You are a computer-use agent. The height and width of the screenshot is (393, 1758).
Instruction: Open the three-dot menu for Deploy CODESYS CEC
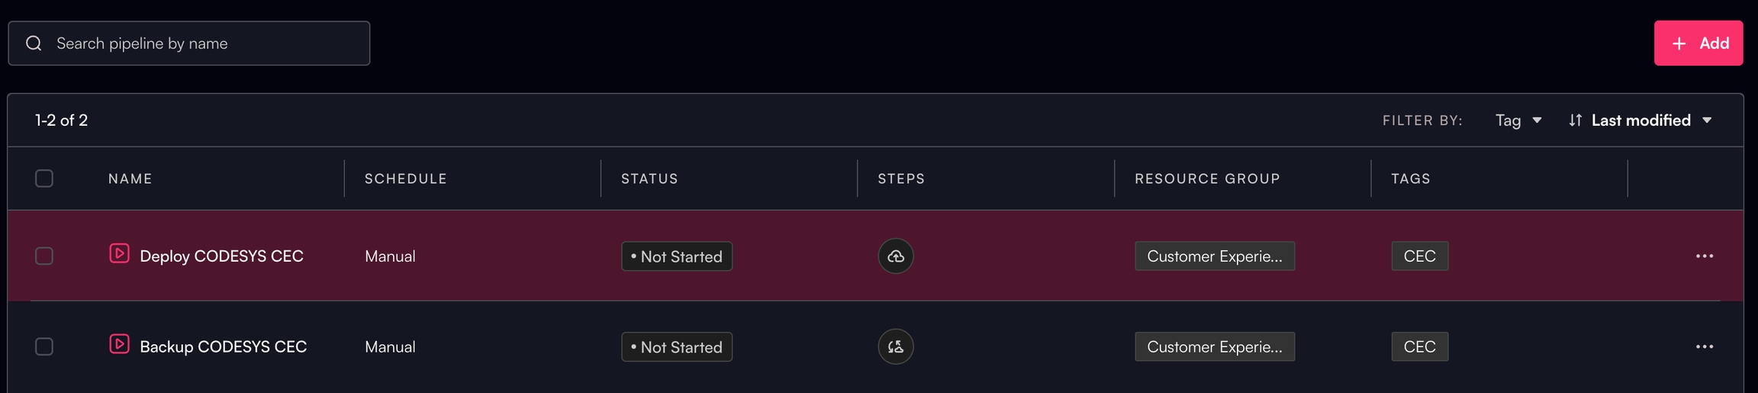1704,256
